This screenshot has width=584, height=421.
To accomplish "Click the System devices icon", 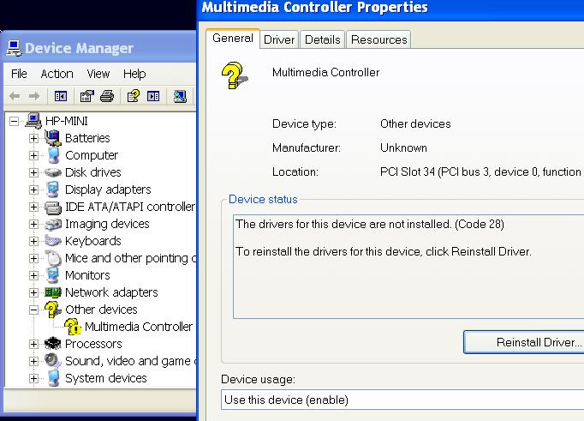I will (54, 378).
